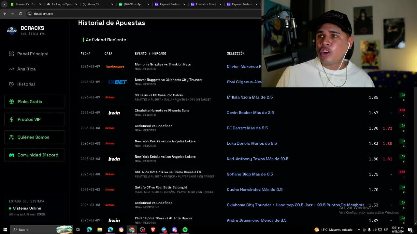Open File Explorer from the taskbar
This screenshot has height=234, width=417.
(x=100, y=230)
